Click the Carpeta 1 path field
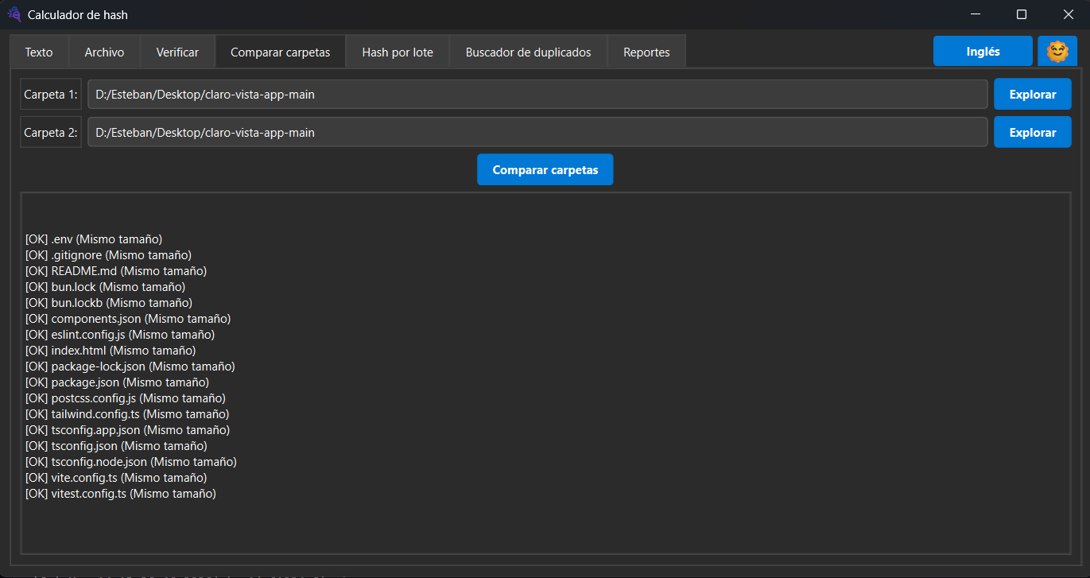 (537, 95)
